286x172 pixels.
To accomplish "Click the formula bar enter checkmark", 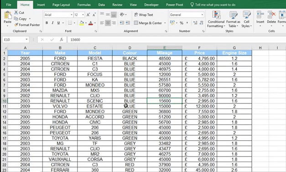I will 52,39.
